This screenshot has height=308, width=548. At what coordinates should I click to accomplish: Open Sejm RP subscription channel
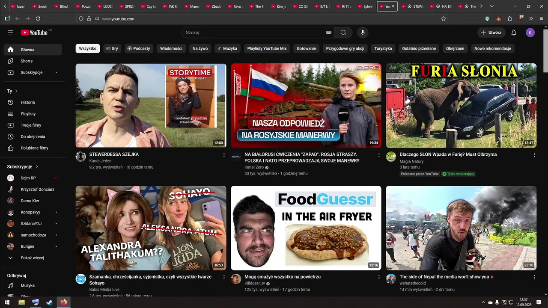[33, 178]
